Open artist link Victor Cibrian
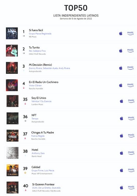The image size is (137, 196). [35, 86]
